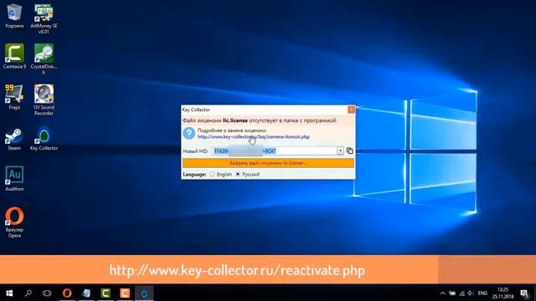The image size is (536, 301).
Task: Close the Key Collector dialog
Action: 351,110
